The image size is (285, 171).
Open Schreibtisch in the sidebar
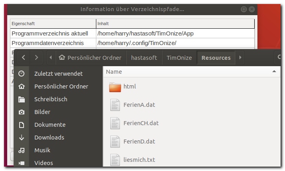click(x=51, y=99)
